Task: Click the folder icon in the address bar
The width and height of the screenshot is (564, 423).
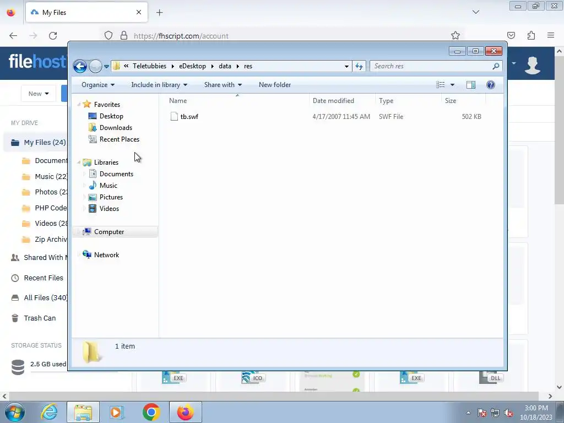Action: [x=116, y=66]
